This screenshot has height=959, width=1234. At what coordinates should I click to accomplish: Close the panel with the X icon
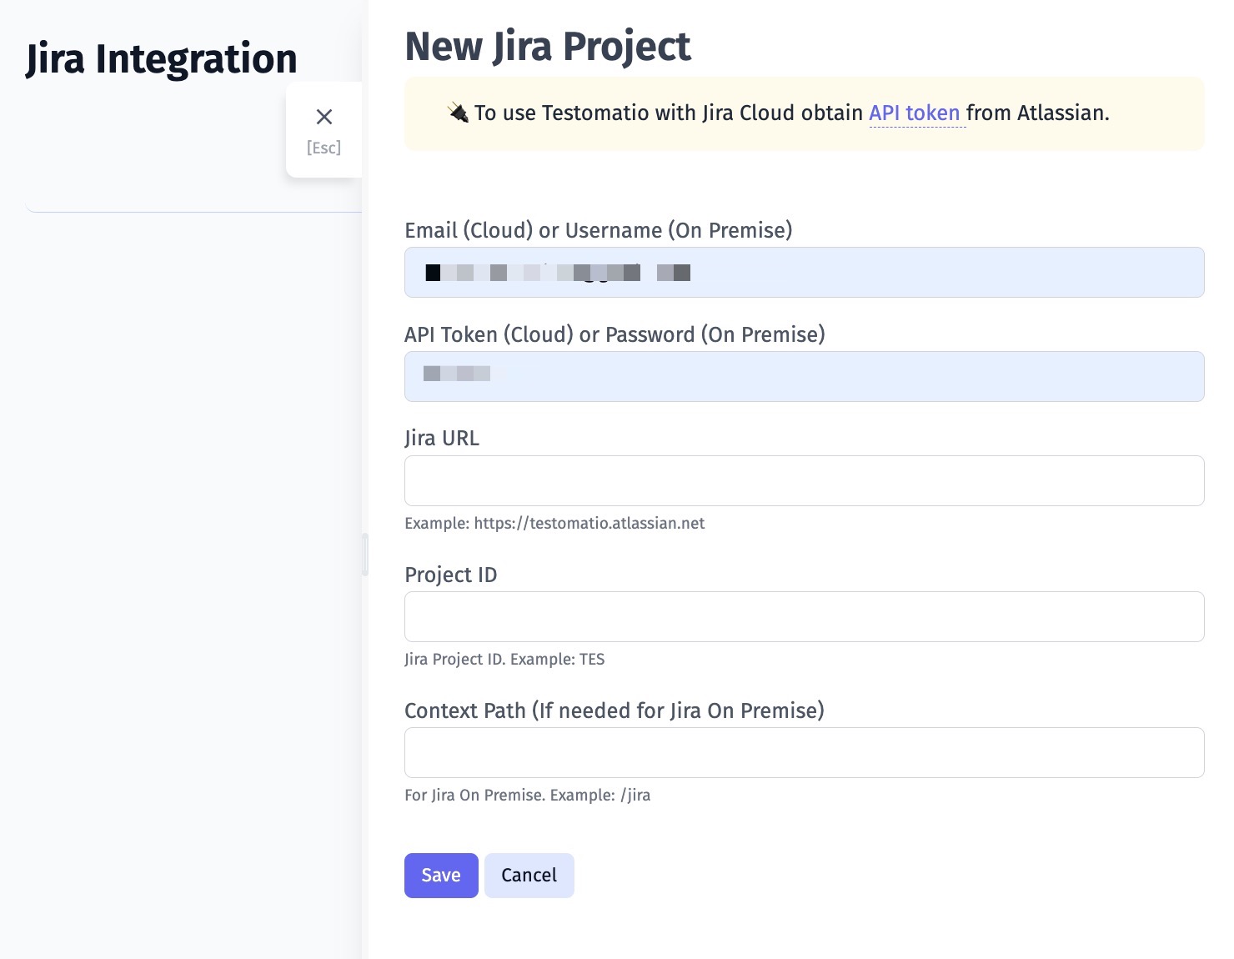(324, 118)
